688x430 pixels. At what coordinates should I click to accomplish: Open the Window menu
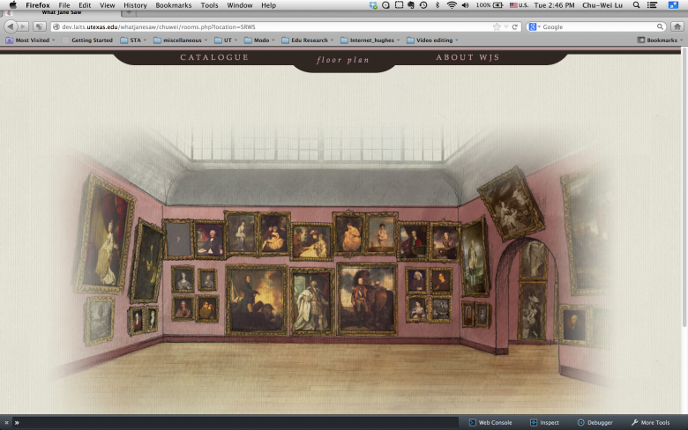point(240,5)
